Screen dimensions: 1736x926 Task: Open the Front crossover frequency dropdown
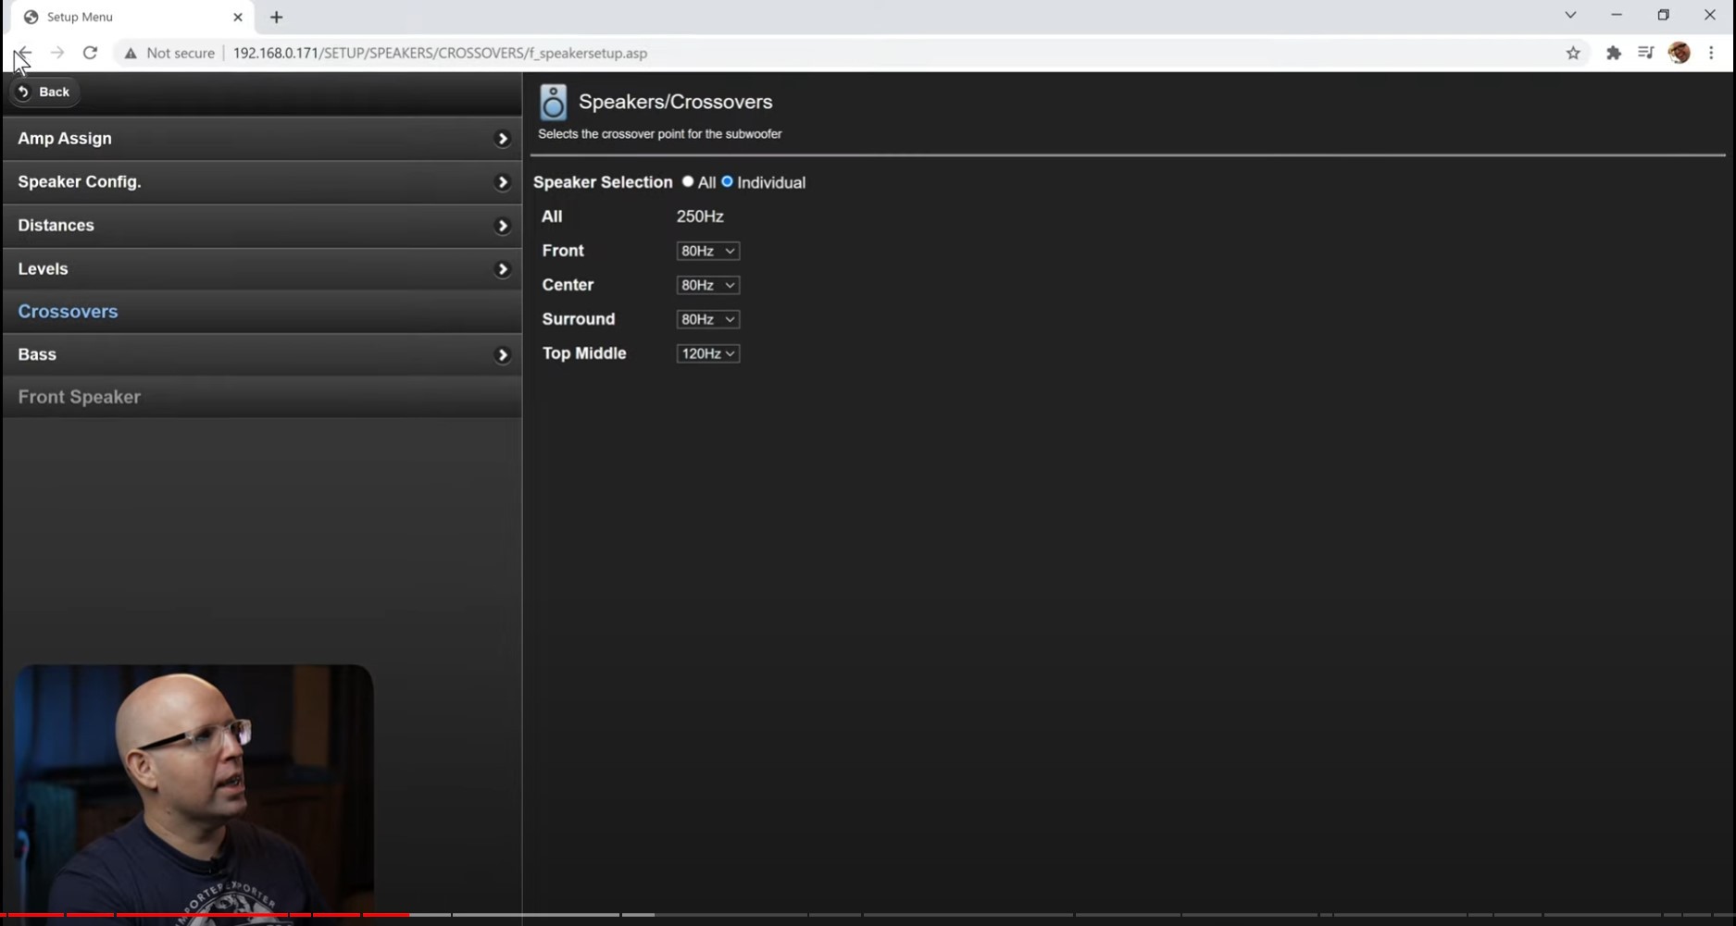[707, 251]
